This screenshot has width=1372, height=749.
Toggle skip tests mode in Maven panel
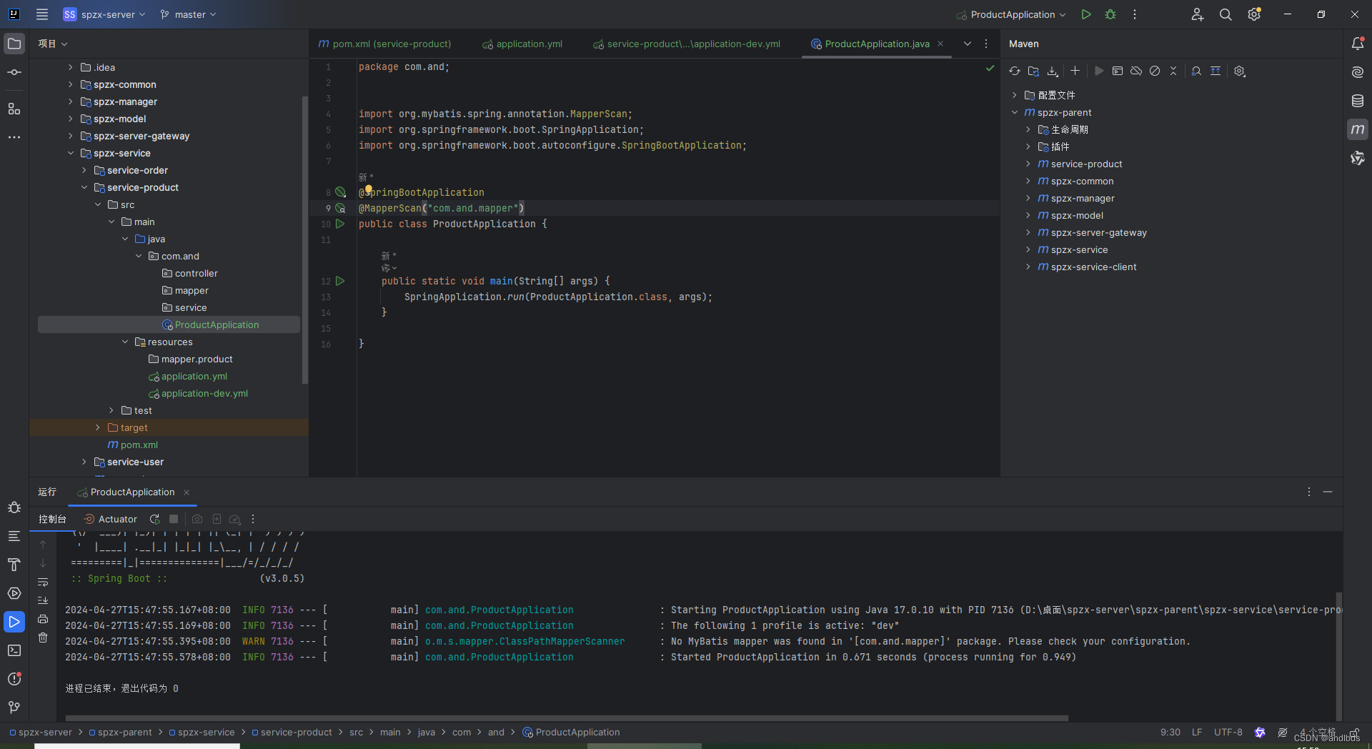[x=1155, y=71]
